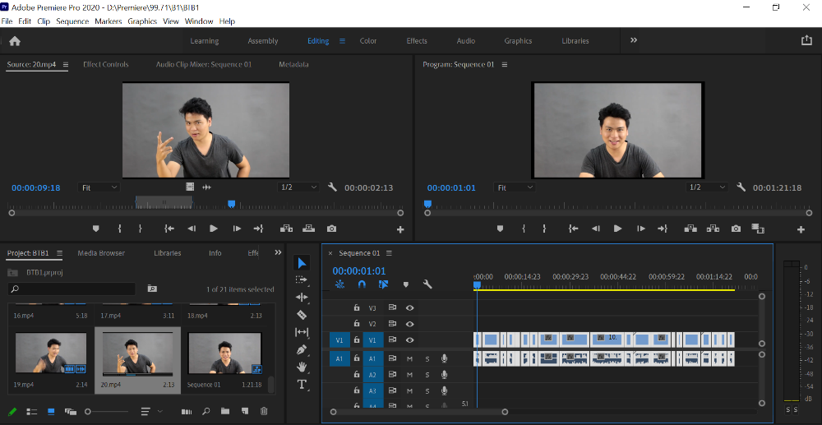The image size is (822, 425).
Task: Export frame in Source monitor
Action: [x=331, y=229]
